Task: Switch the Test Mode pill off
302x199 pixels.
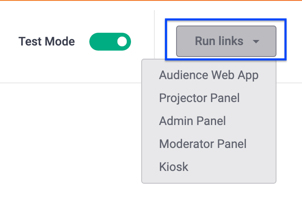Action: click(x=110, y=42)
